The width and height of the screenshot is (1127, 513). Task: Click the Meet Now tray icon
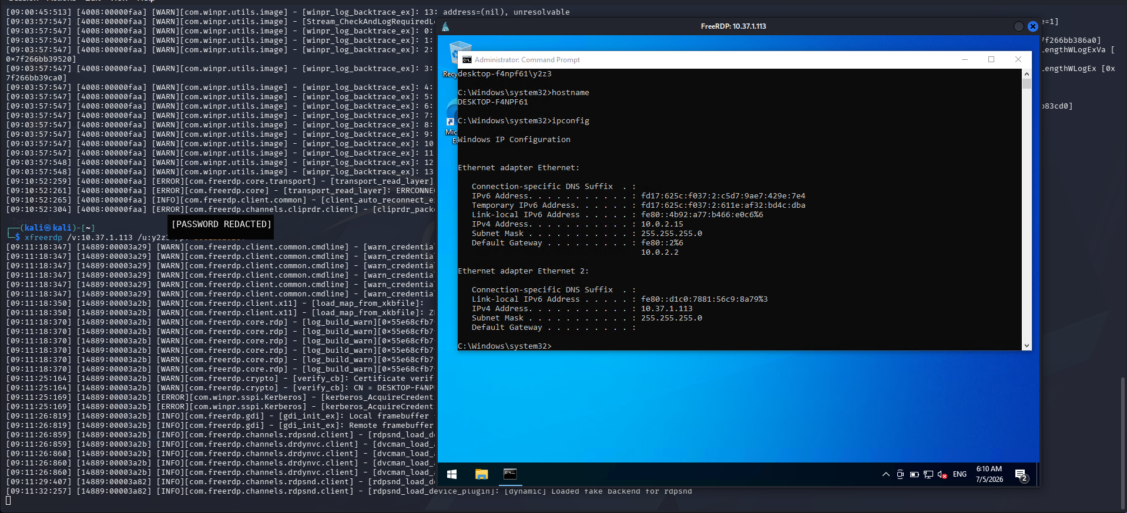point(900,474)
